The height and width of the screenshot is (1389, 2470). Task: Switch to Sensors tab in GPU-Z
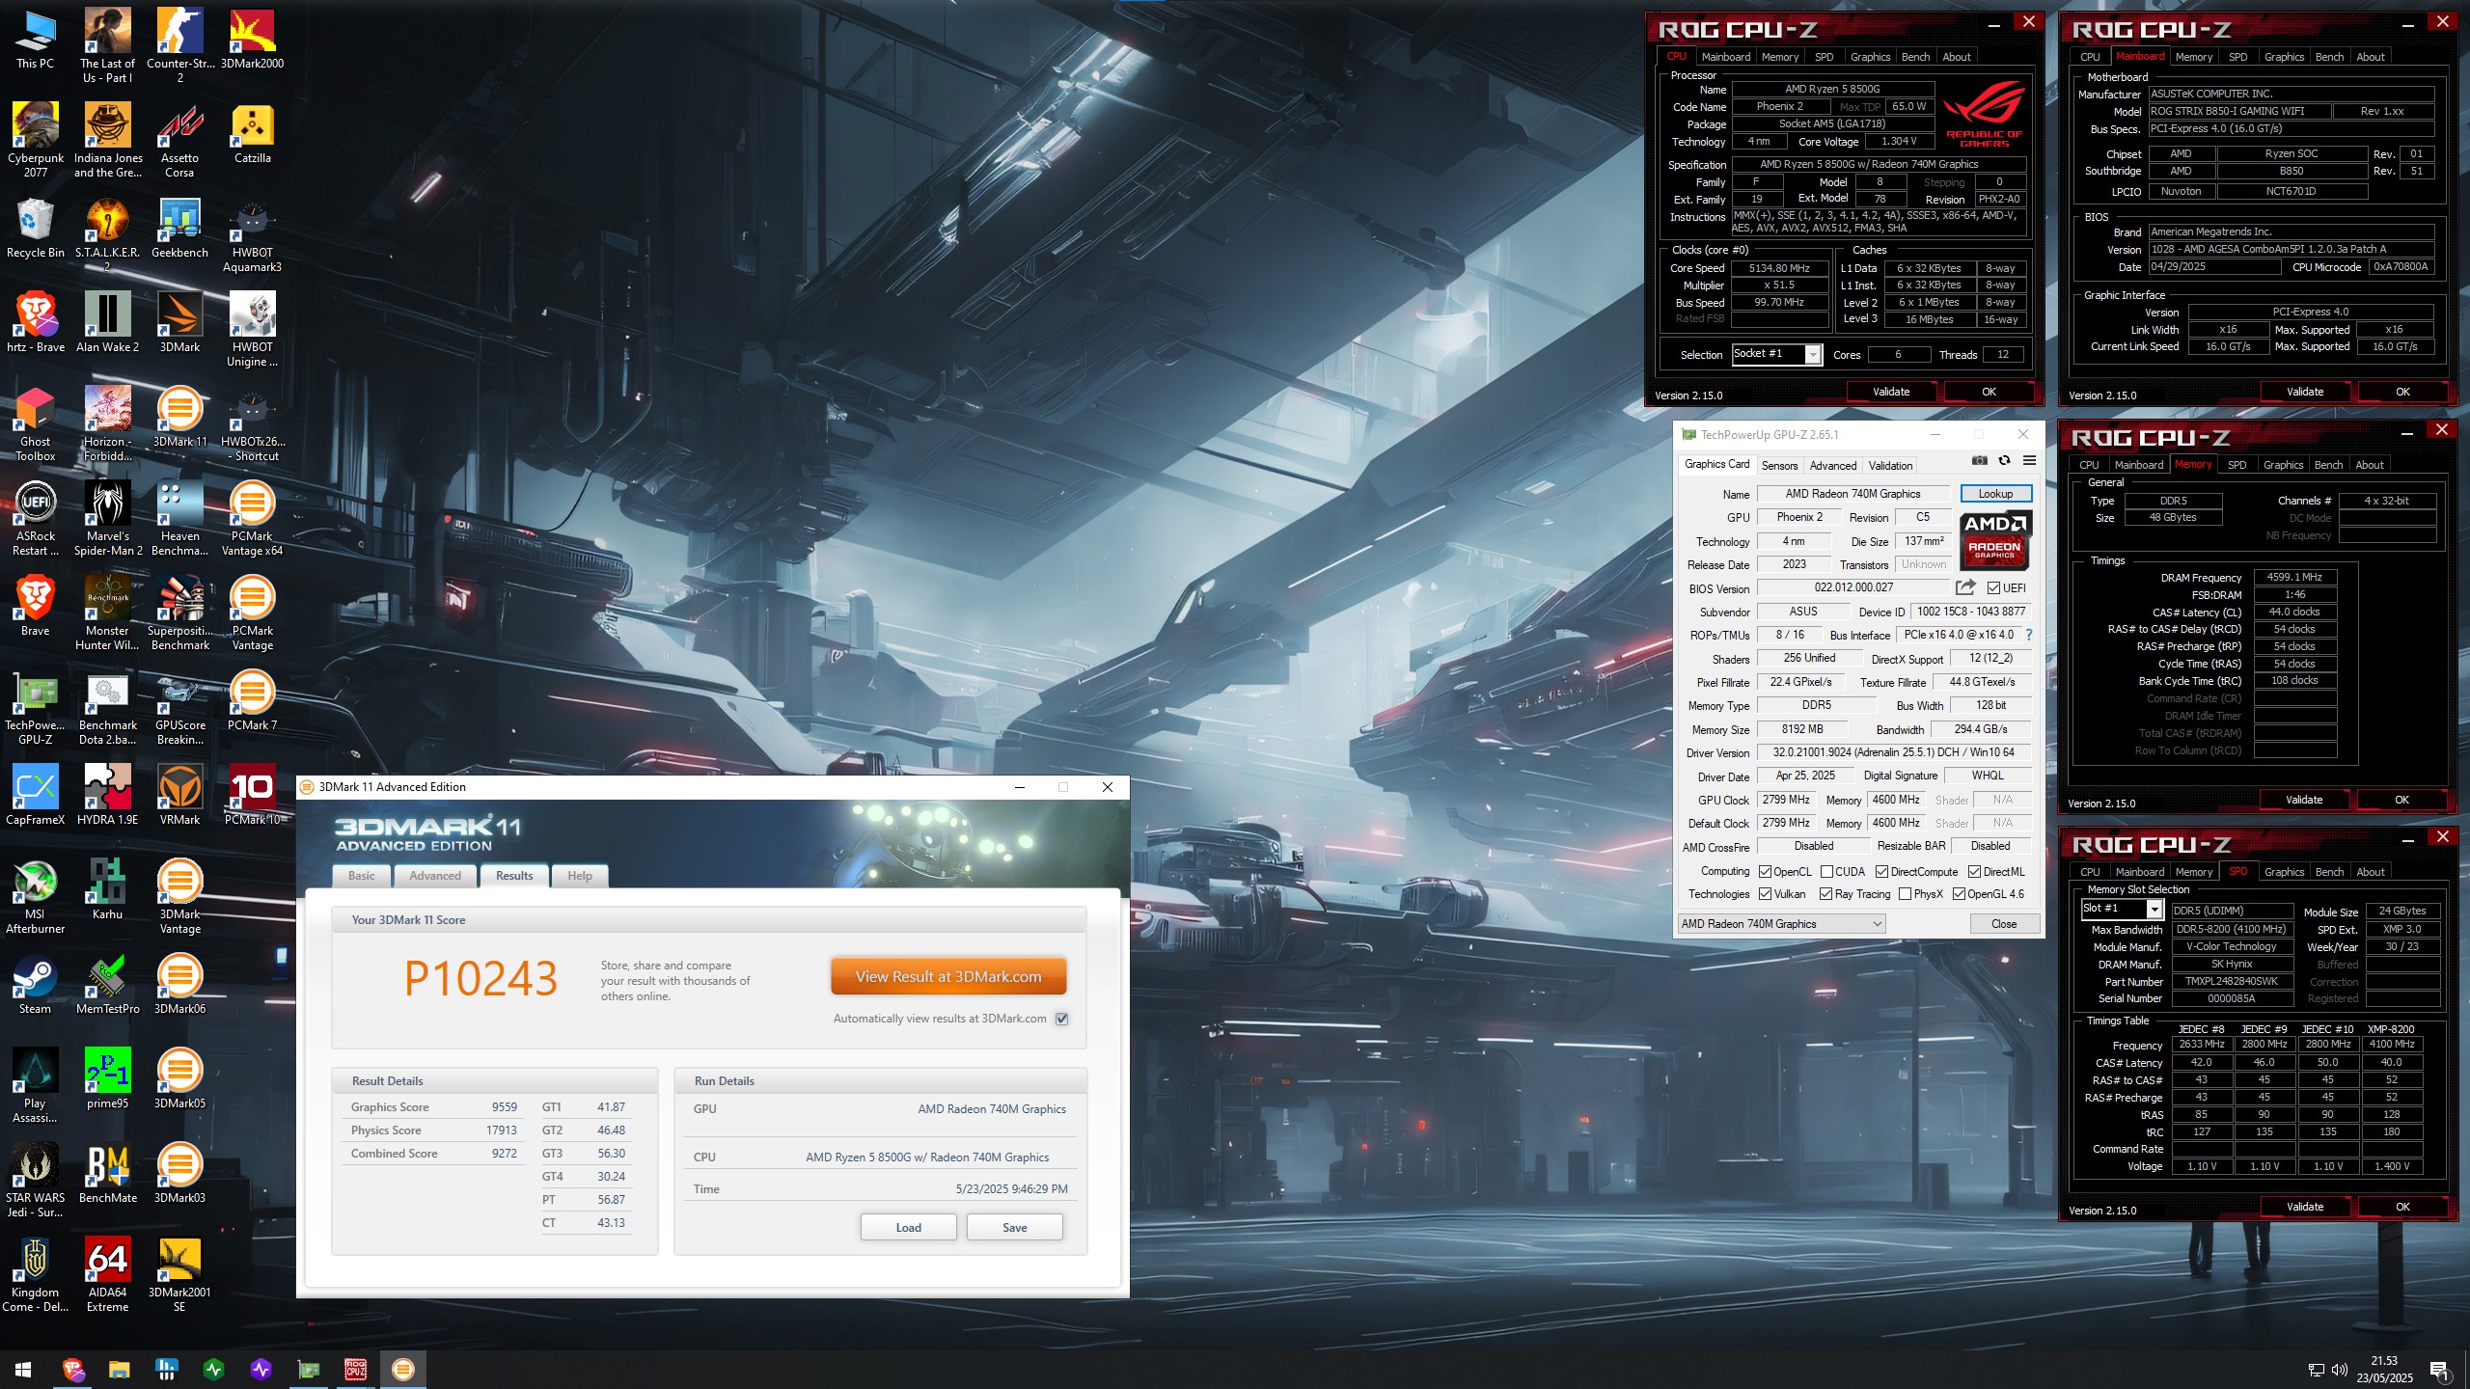[1779, 466]
